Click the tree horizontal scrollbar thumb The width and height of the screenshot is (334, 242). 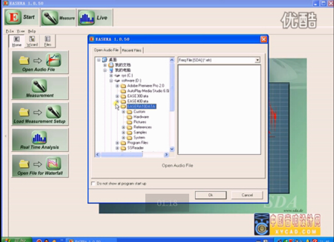(122, 155)
